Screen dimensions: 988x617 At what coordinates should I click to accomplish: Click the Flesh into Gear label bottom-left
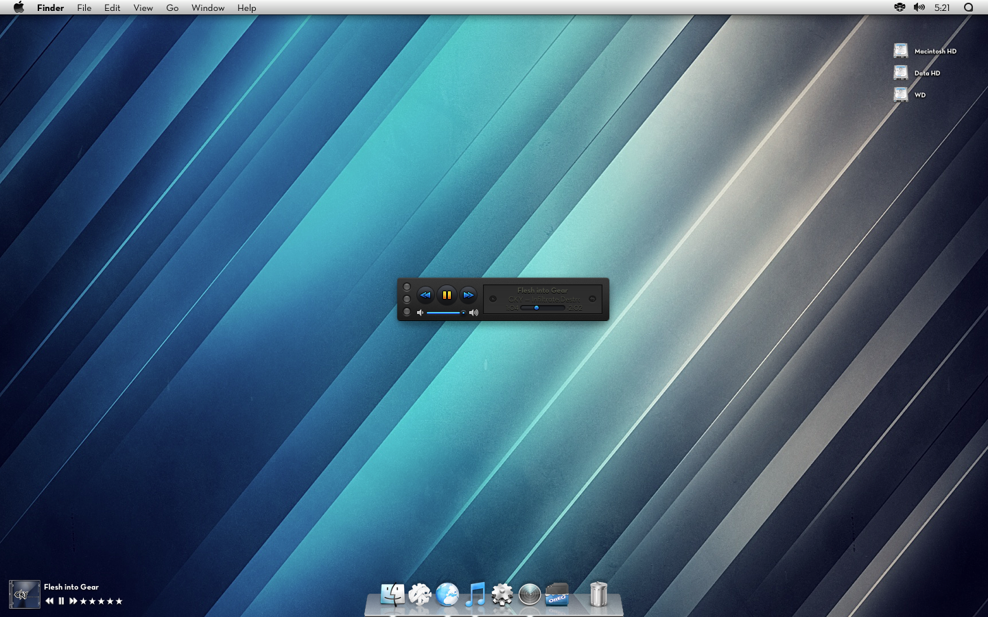(x=71, y=587)
